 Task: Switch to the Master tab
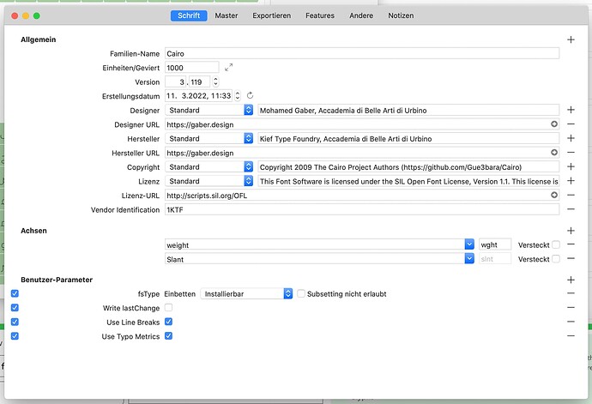coord(227,15)
